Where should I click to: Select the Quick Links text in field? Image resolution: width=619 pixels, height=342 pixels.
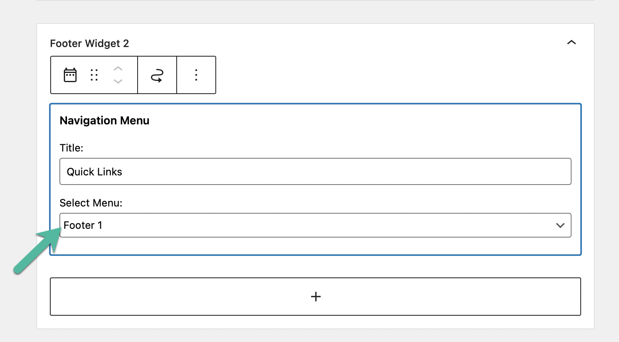point(95,172)
